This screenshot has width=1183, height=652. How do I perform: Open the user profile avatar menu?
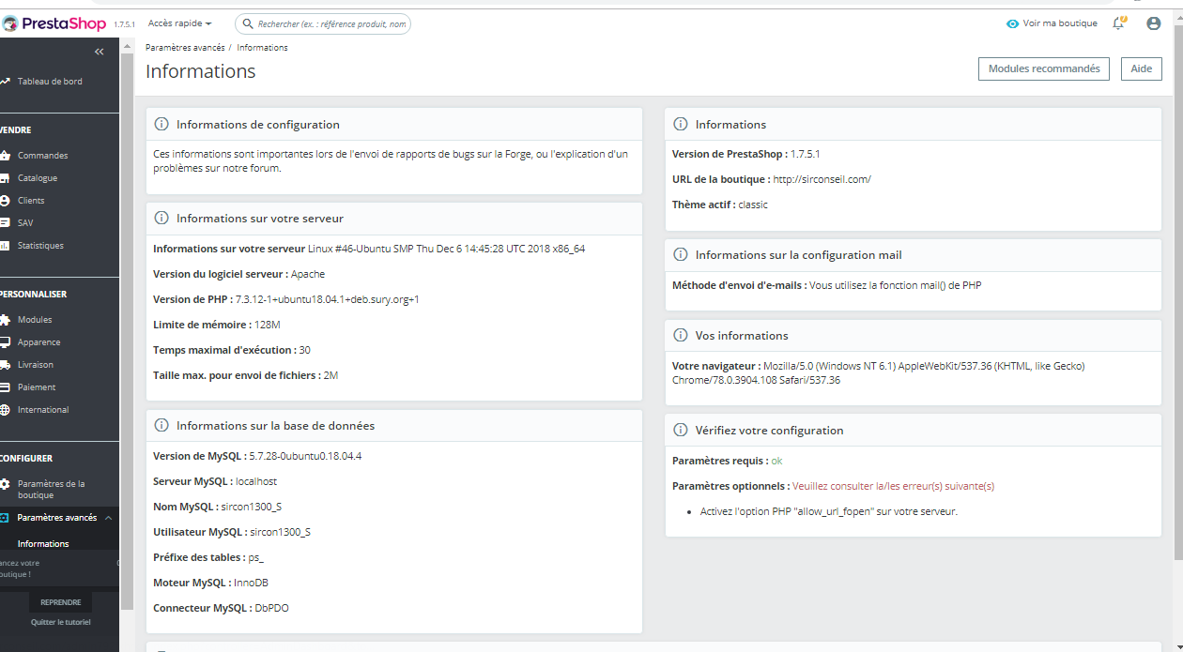[1154, 23]
